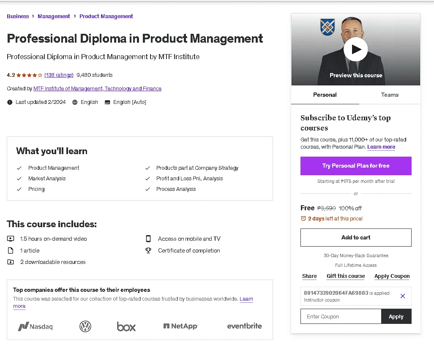
Task: Click Learn more about Personal Plan
Action: point(381,147)
